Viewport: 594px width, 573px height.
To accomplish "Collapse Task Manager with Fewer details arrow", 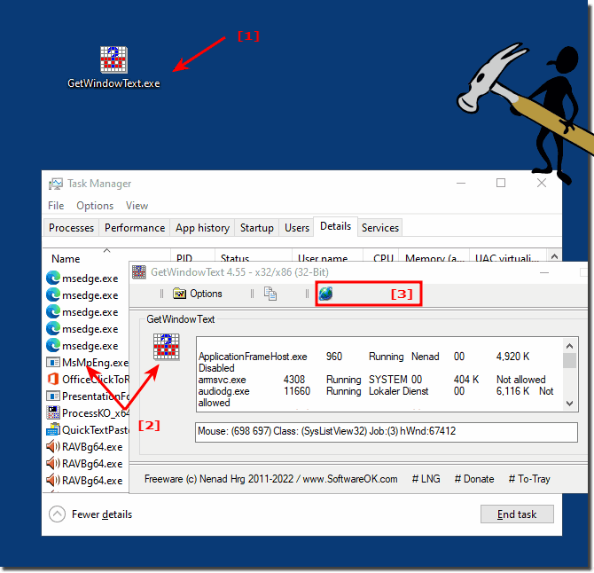I will [x=58, y=514].
